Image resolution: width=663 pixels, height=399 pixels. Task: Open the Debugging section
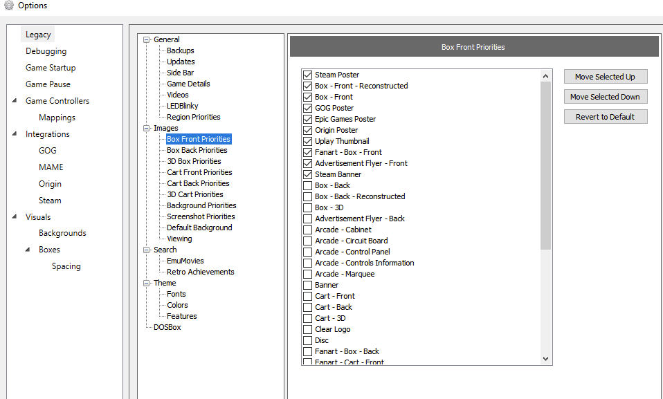point(46,51)
